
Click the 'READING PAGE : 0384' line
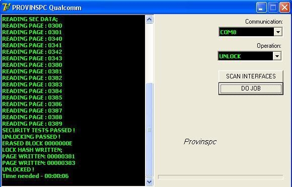point(32,91)
